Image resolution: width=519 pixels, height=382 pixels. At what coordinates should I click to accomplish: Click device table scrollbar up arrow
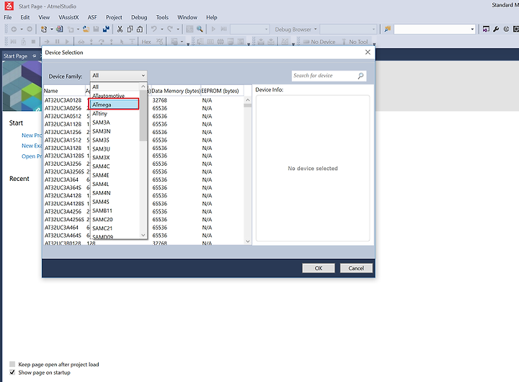click(x=247, y=99)
